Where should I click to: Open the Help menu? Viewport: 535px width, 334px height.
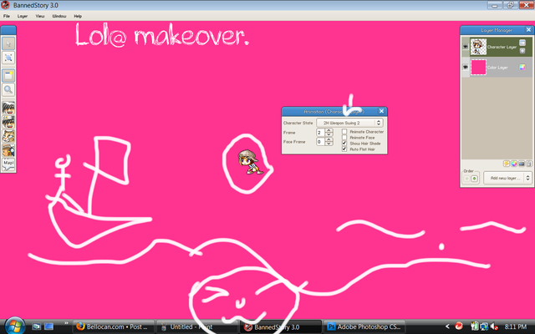click(78, 16)
